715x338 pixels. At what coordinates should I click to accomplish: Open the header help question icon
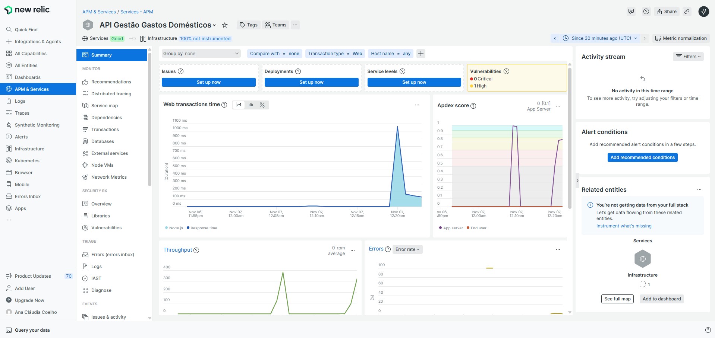646,12
